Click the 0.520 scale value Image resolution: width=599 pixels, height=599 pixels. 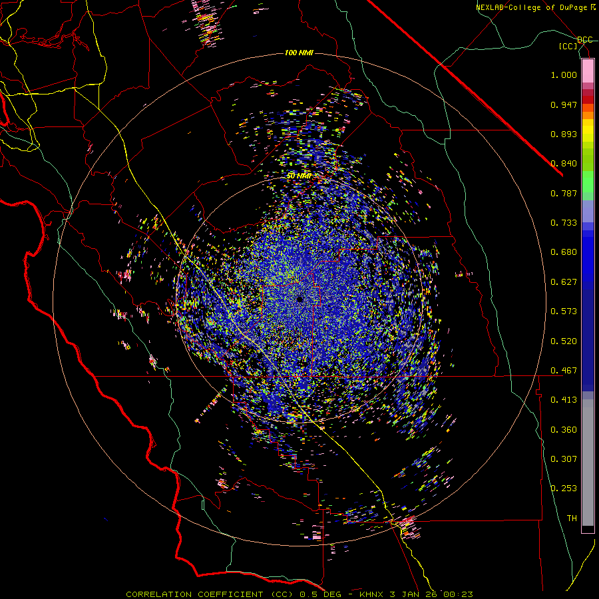tap(564, 341)
